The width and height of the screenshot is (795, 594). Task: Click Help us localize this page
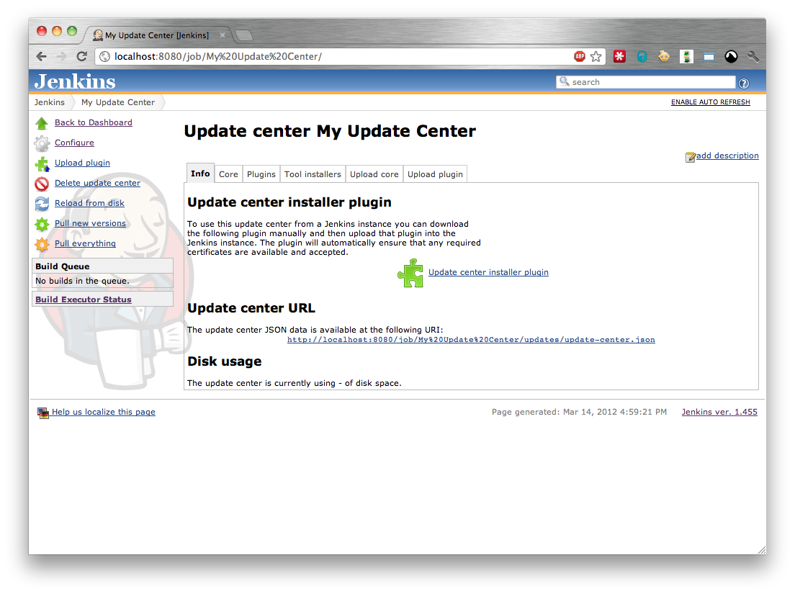point(104,412)
